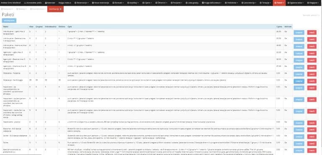322x155 pixels.
Task: Click the Opis column header
Action: click(x=171, y=26)
